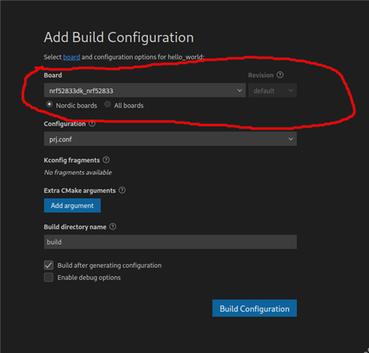The width and height of the screenshot is (369, 353).
Task: Click the Configuration dropdown chevron arrow
Action: (x=290, y=139)
